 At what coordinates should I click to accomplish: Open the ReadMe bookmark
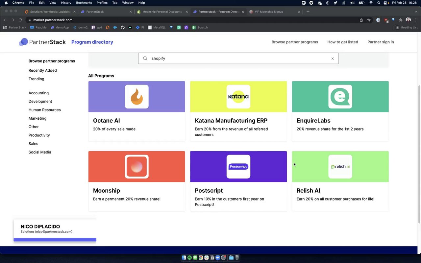(38, 28)
